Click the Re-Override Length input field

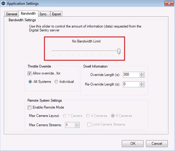click(131, 84)
